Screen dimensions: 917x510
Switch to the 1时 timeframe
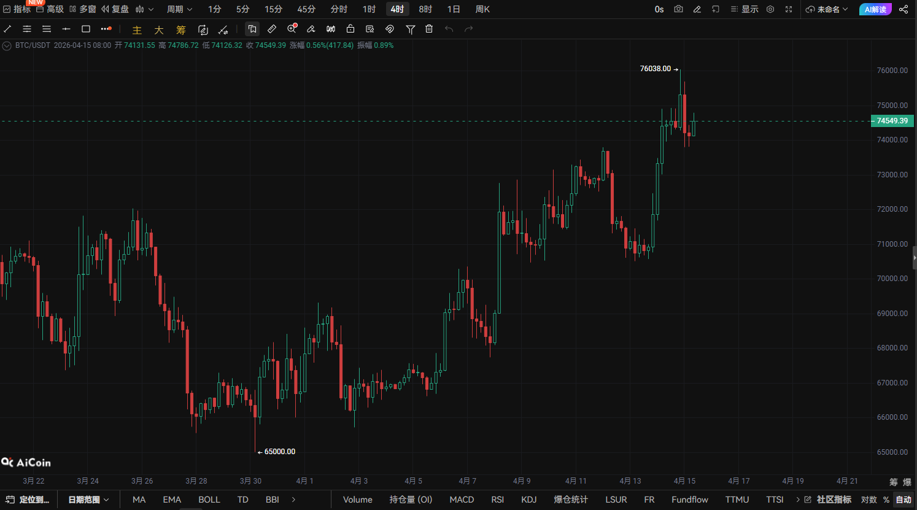[369, 9]
